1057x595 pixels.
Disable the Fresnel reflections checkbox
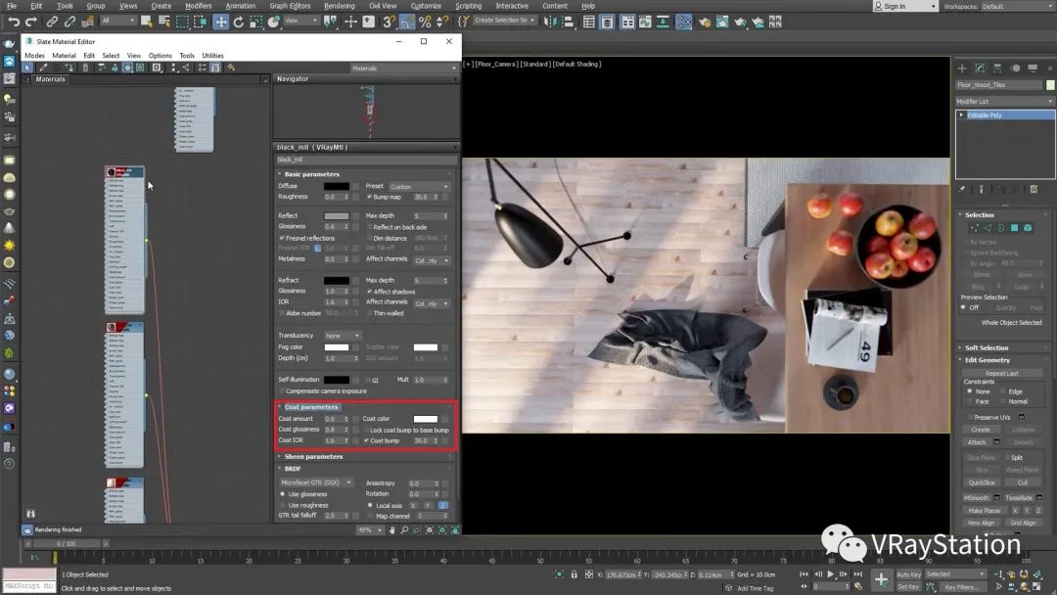[x=282, y=238]
